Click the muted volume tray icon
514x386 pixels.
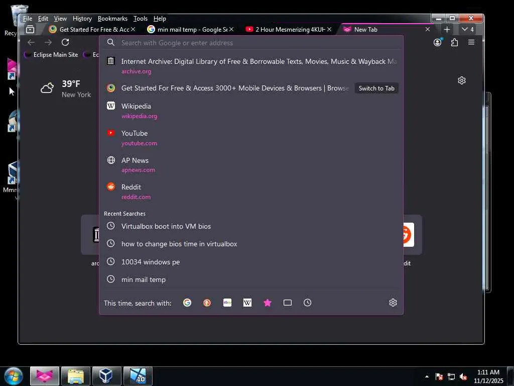pos(463,377)
